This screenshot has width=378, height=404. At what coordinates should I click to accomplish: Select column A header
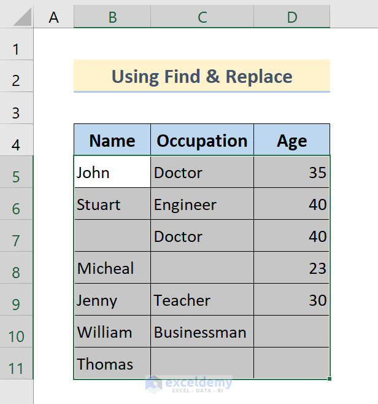pos(53,17)
